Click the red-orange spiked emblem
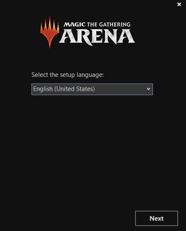The width and height of the screenshot is (186, 231). (x=50, y=32)
